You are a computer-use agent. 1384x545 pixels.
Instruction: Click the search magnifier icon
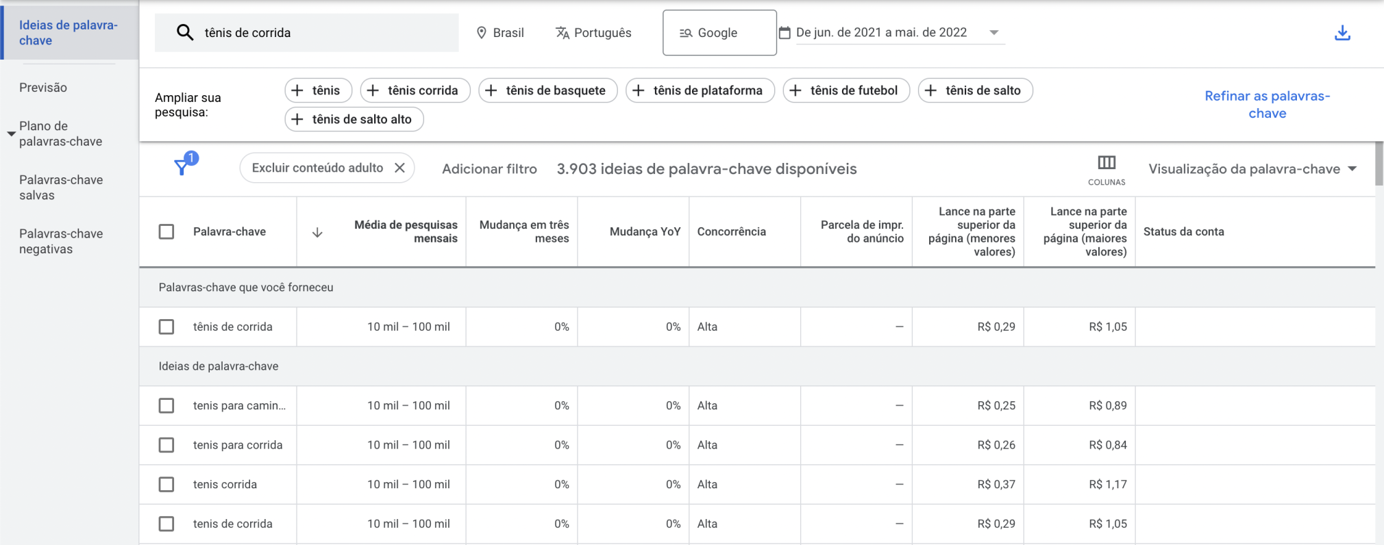point(184,32)
